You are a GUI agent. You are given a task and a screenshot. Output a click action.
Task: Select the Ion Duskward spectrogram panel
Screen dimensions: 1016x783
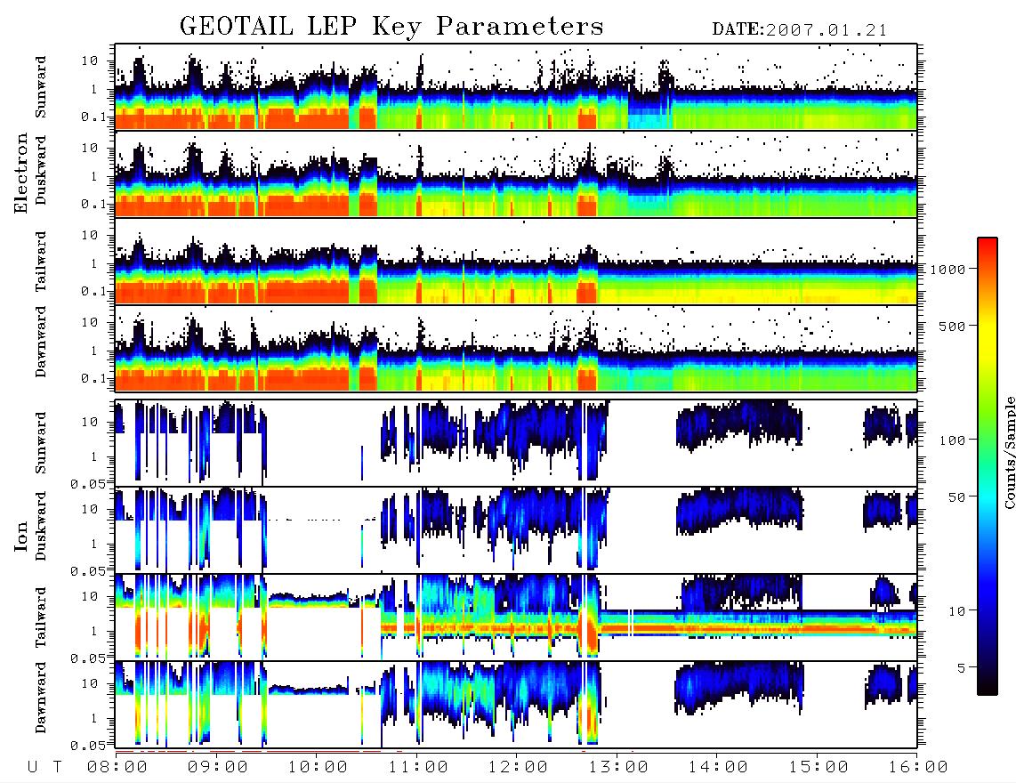pyautogui.click(x=516, y=530)
